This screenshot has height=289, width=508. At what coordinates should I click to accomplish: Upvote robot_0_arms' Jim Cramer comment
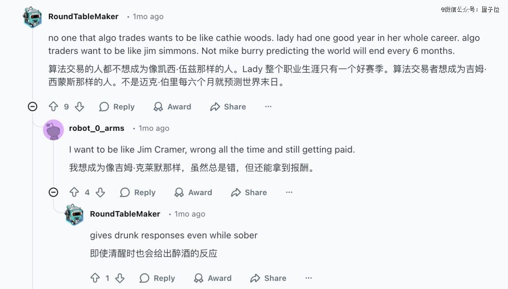pos(74,192)
